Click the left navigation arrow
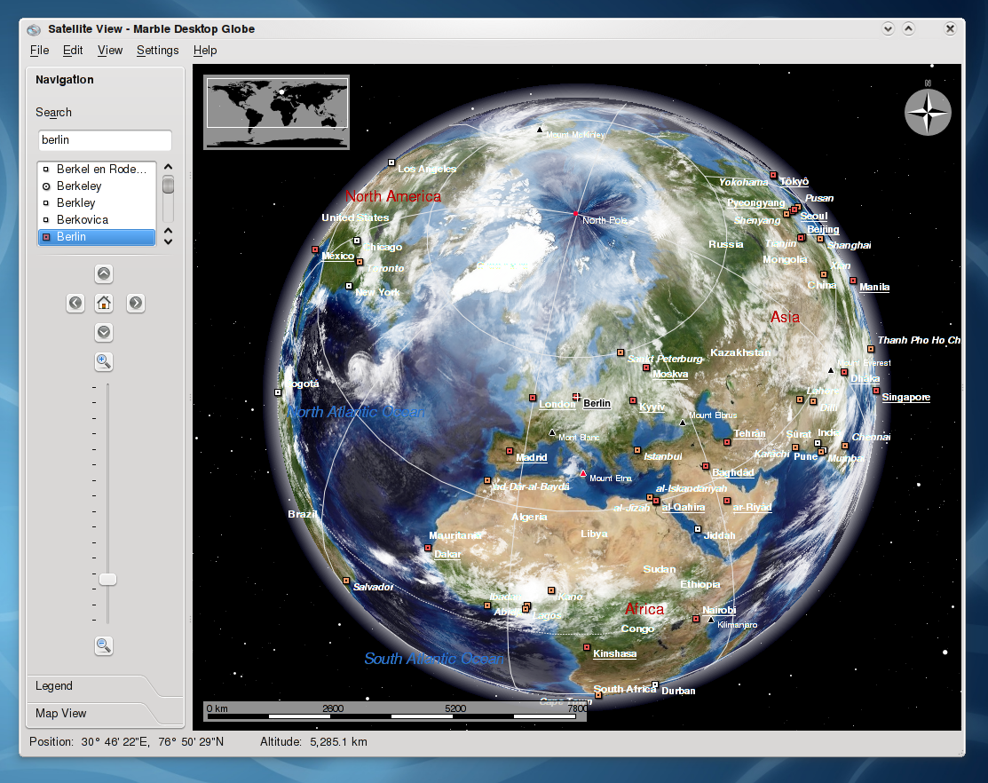Image resolution: width=988 pixels, height=783 pixels. [x=75, y=303]
